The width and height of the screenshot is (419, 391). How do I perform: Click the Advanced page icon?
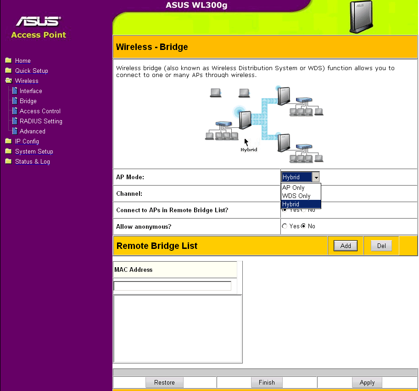coord(15,131)
